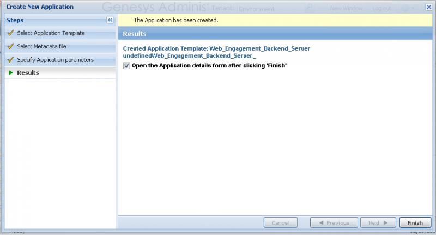Open the 'Specify Application parameters' step
This screenshot has height=235, width=436.
click(x=55, y=60)
